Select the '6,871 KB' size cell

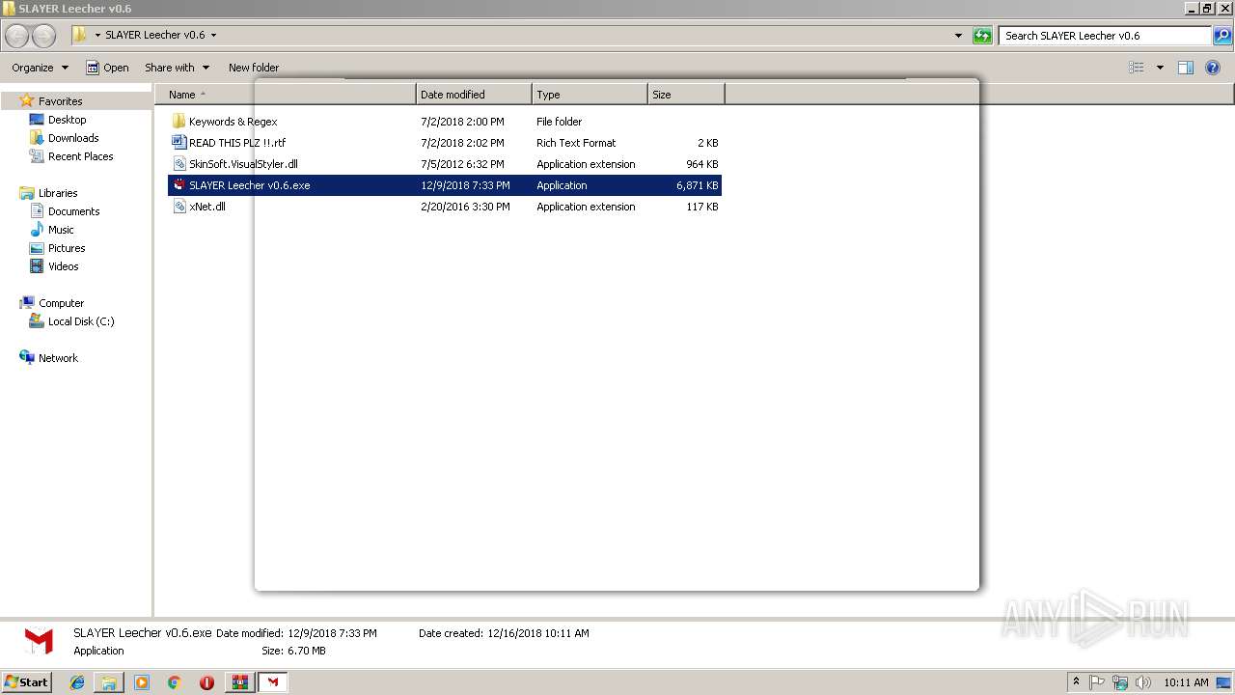[x=697, y=185]
